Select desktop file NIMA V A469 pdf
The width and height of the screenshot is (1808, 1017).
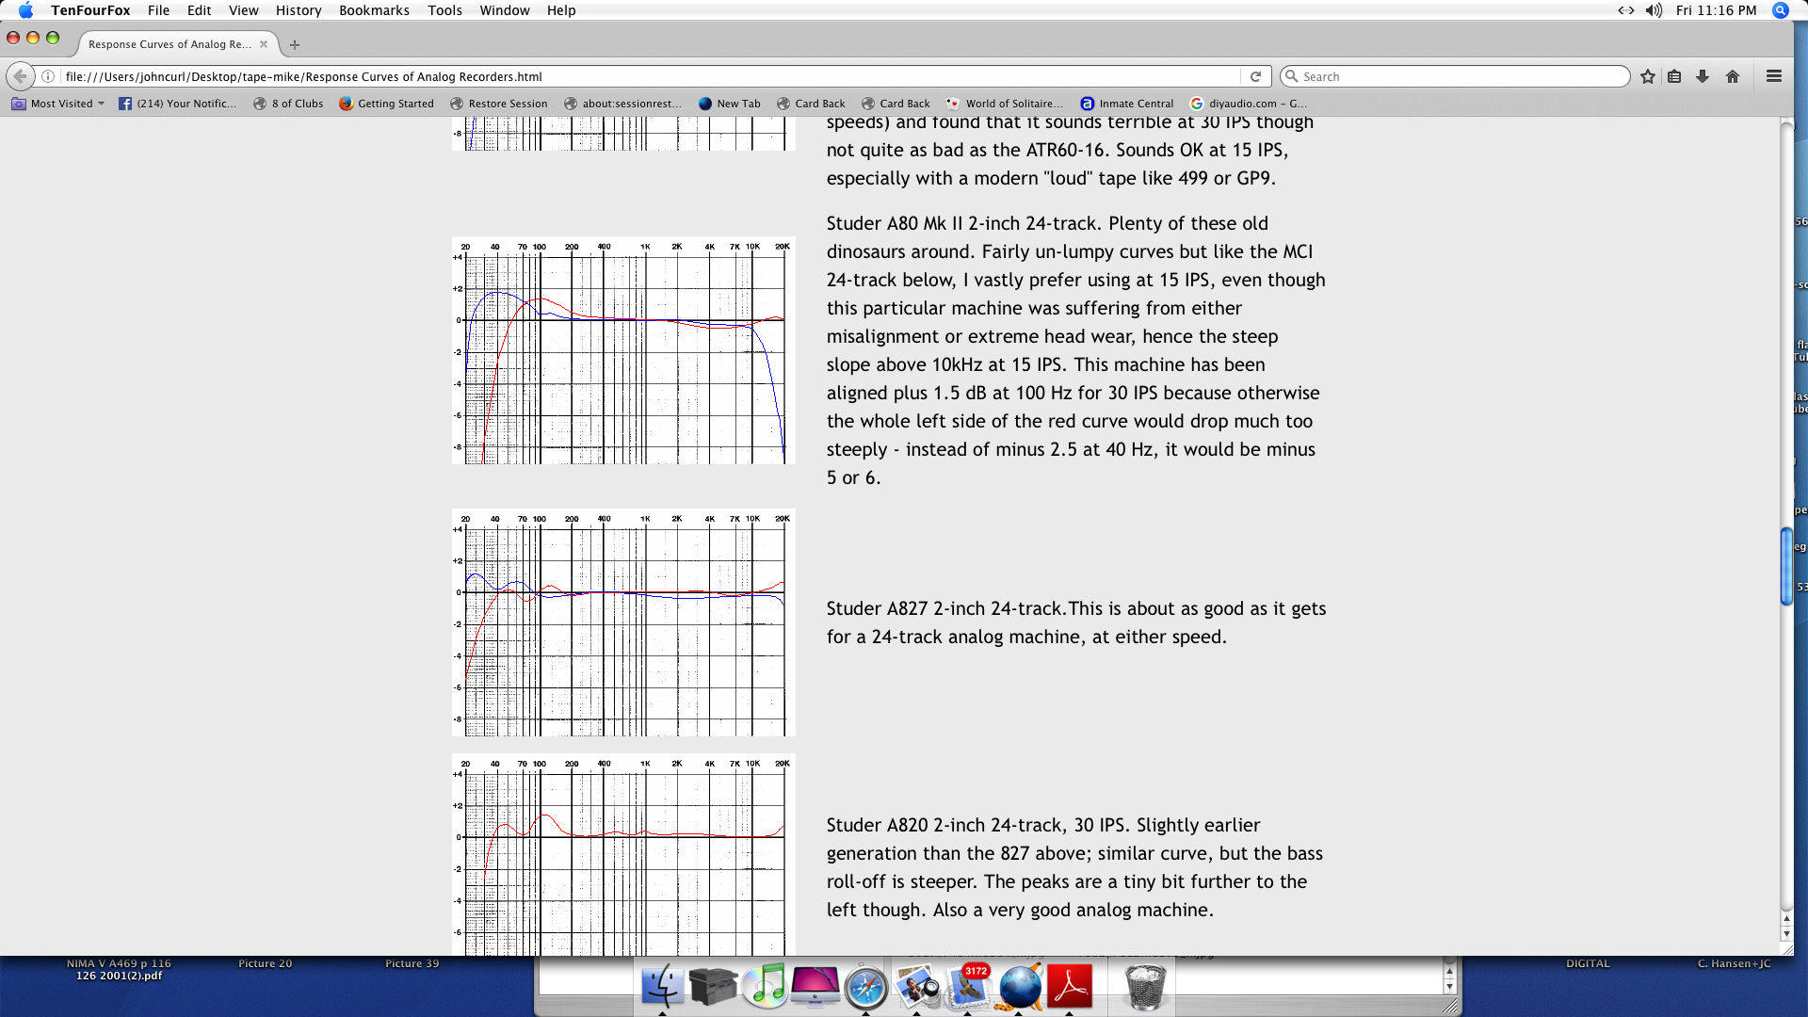119,970
